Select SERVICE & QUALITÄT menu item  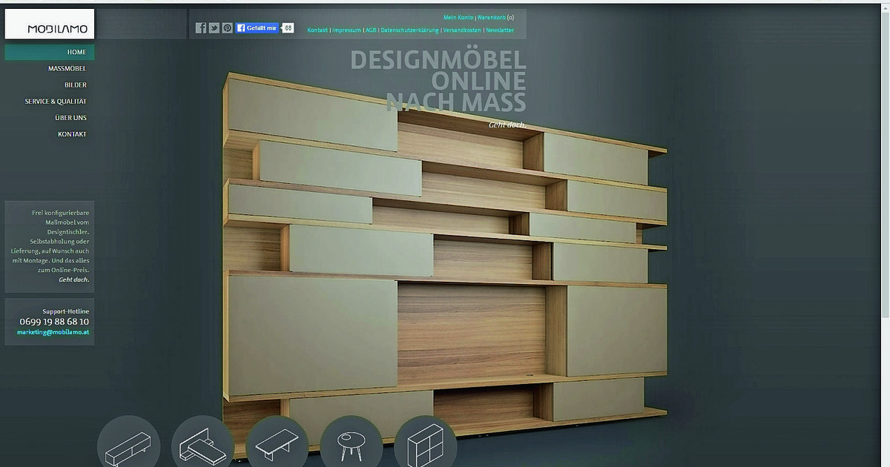[56, 102]
